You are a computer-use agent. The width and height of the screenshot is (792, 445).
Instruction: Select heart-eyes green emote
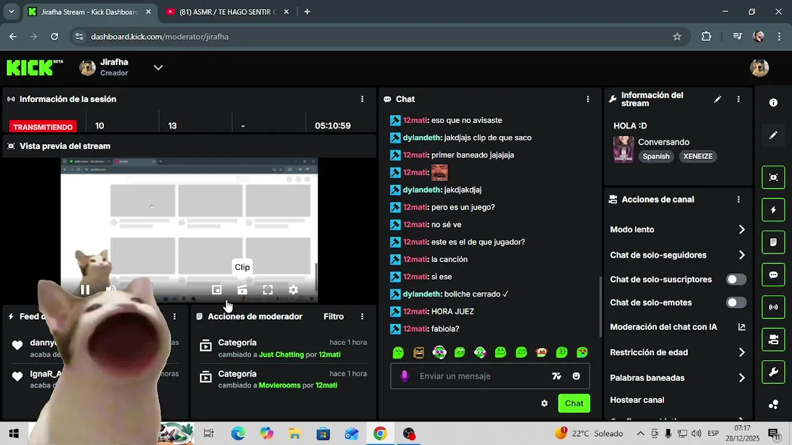click(582, 352)
